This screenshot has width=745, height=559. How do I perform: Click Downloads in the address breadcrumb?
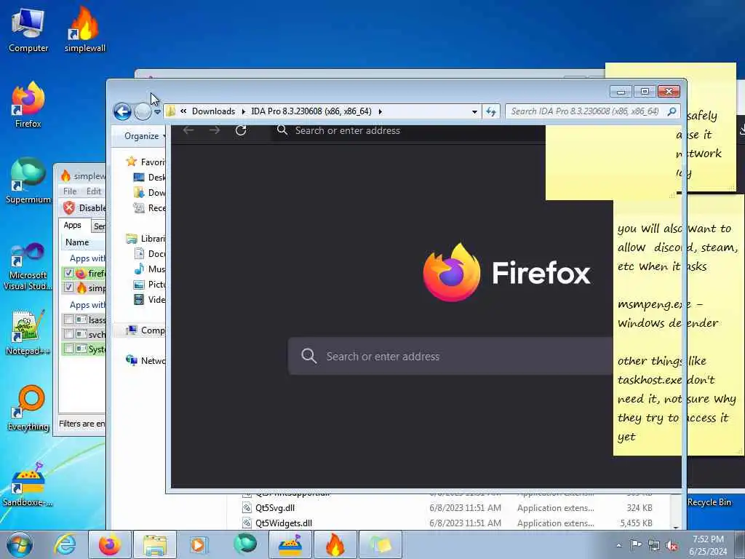(x=213, y=111)
